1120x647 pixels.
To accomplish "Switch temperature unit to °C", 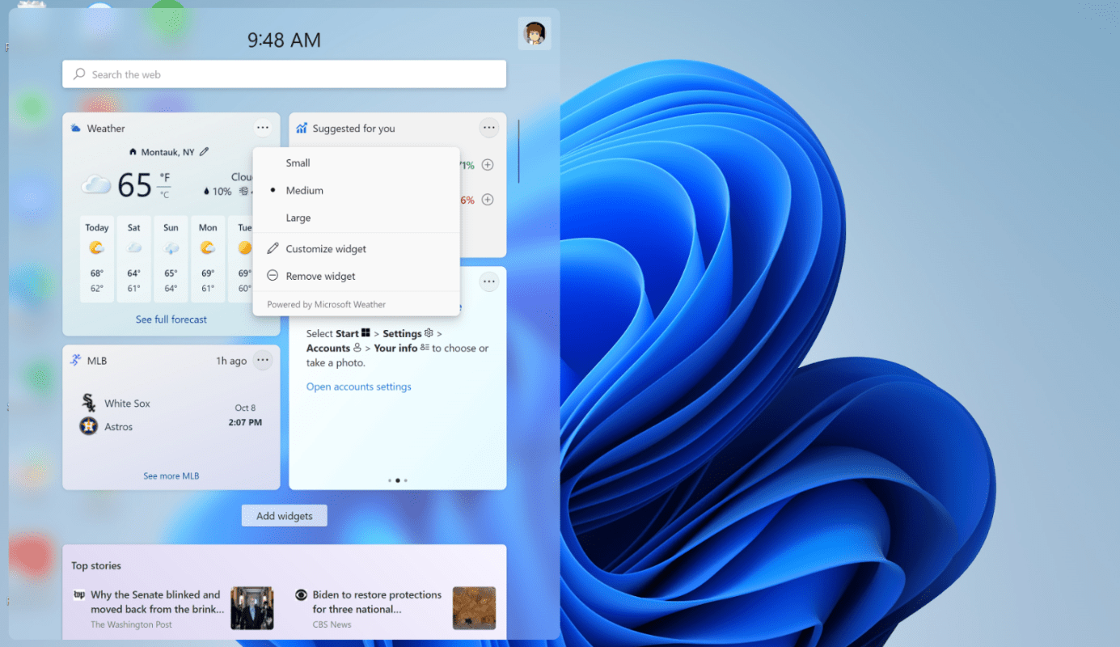I will pos(164,194).
